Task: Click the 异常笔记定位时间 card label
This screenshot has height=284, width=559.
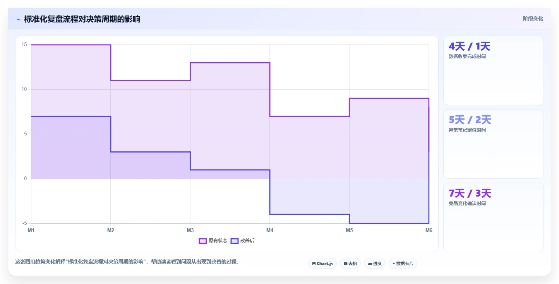Action: 467,130
